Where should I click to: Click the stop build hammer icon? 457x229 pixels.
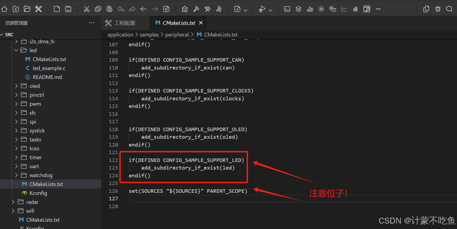click(x=219, y=9)
